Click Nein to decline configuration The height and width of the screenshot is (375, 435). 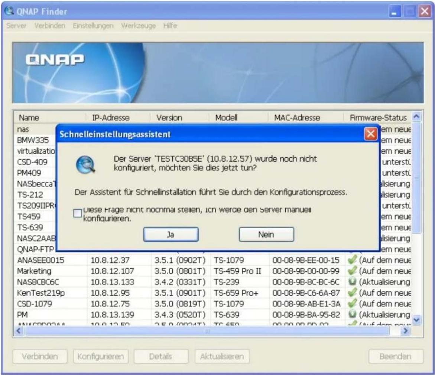(x=266, y=235)
